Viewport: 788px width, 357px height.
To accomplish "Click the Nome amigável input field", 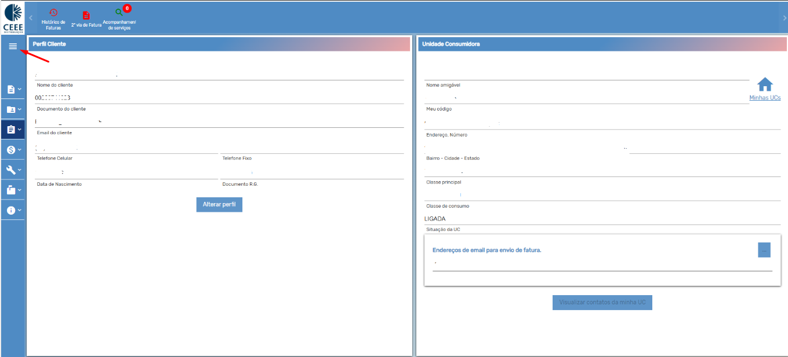I will (x=586, y=73).
